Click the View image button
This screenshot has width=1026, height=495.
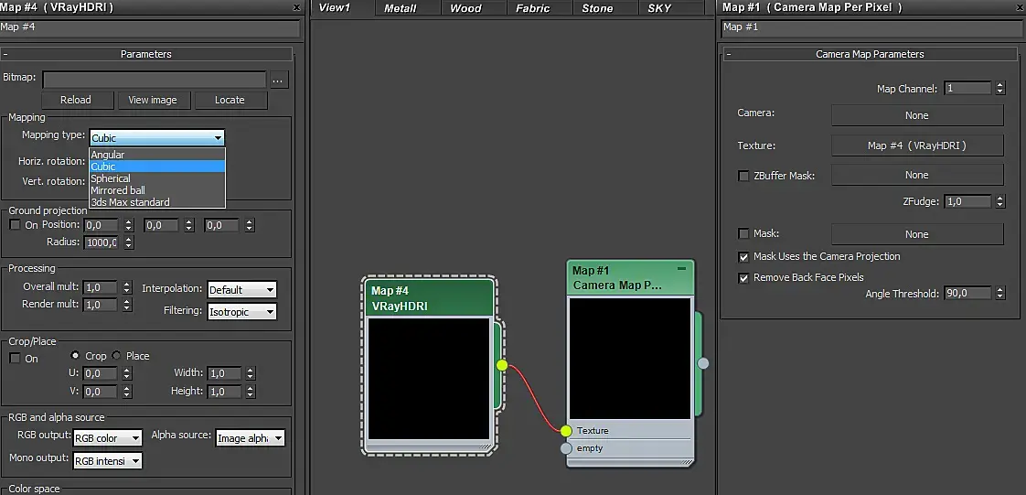pyautogui.click(x=153, y=100)
